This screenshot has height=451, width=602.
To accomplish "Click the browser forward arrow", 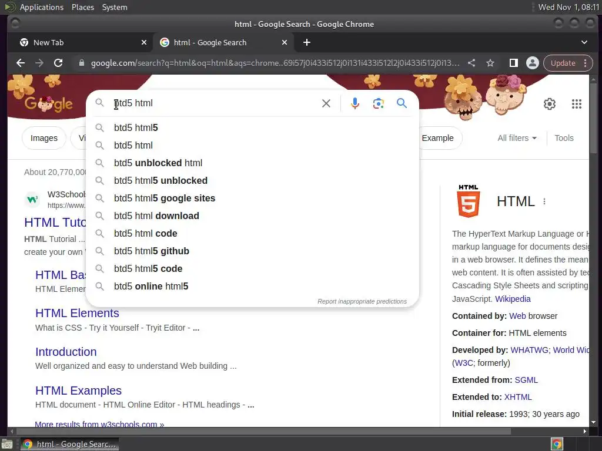I will pos(39,63).
